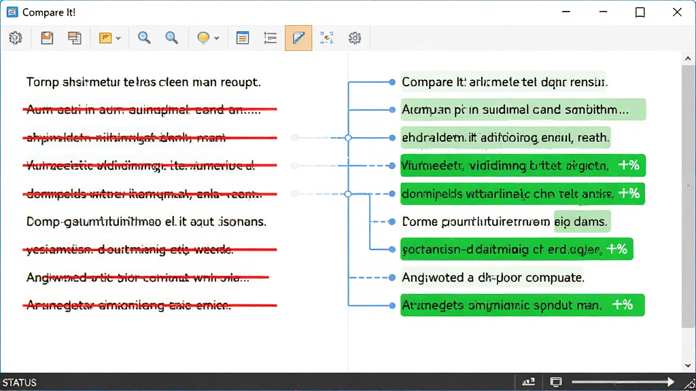This screenshot has width=696, height=391.
Task: Click the scroll up arrow of the vertical scrollbar
Action: click(688, 58)
